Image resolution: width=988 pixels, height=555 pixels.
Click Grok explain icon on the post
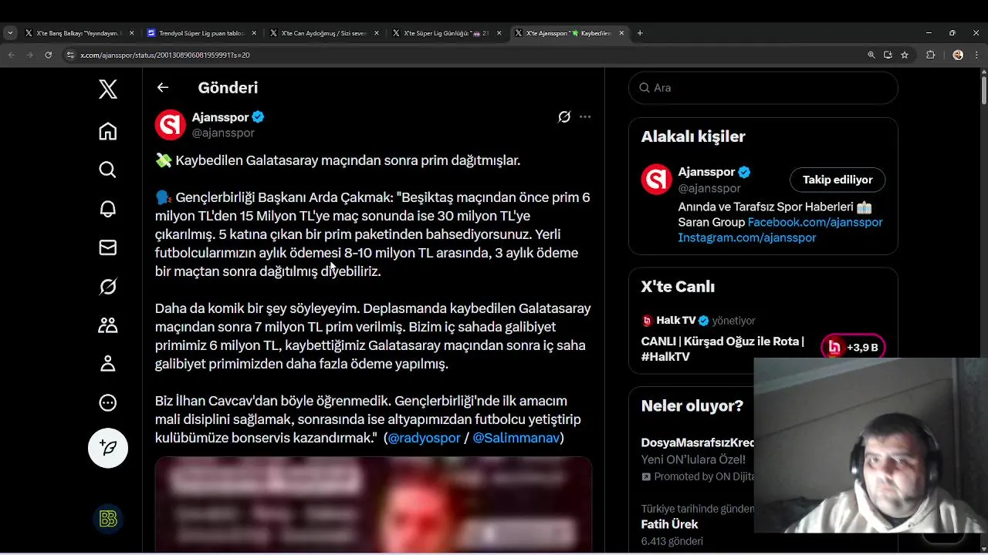tap(564, 117)
